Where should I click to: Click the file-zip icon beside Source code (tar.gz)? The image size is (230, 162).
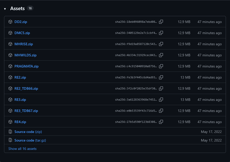point(10,140)
